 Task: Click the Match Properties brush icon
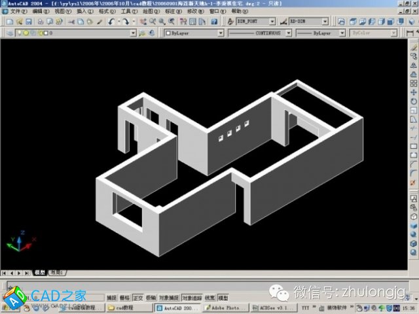[100, 22]
